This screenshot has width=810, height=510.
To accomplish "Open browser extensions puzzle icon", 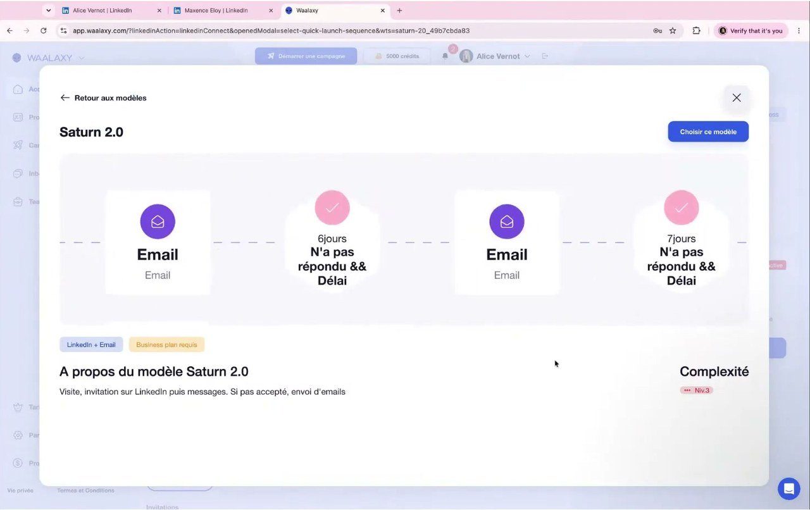I will tap(697, 30).
